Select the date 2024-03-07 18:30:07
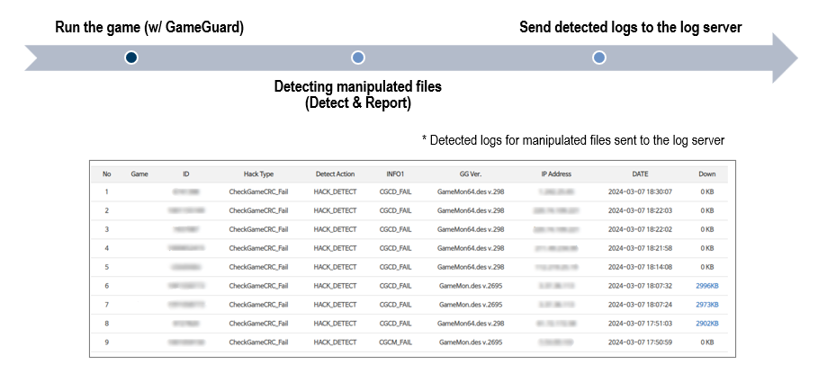The height and width of the screenshot is (373, 827). click(x=640, y=191)
